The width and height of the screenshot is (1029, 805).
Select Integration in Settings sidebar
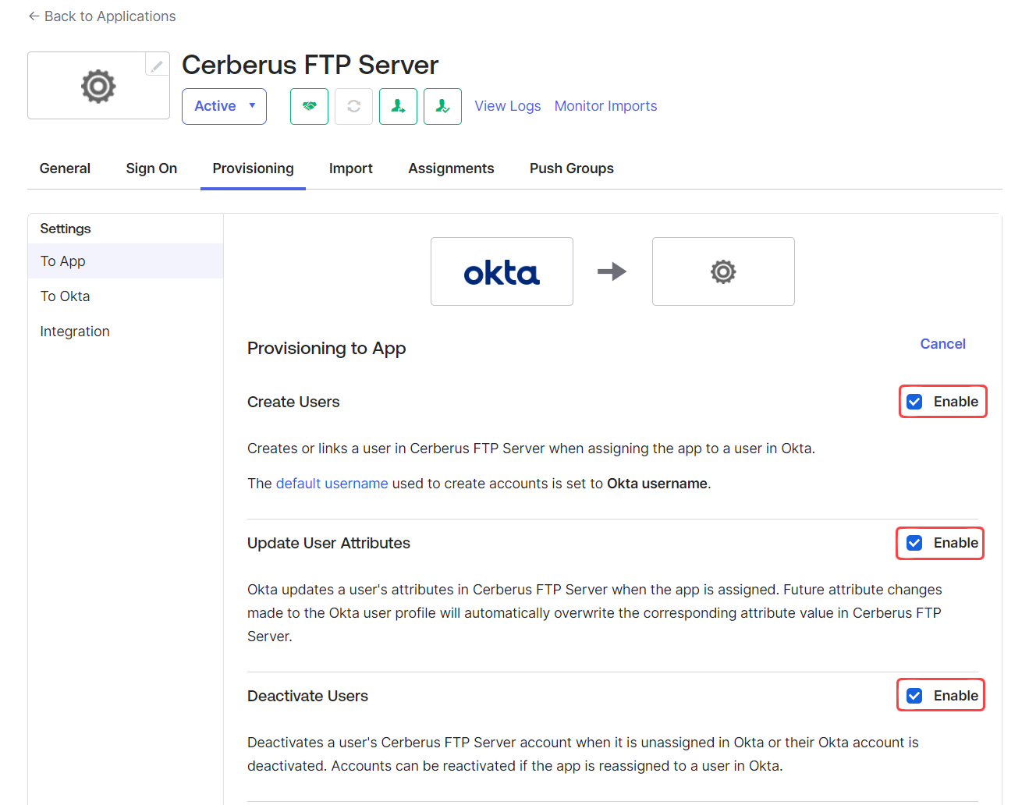click(x=126, y=332)
